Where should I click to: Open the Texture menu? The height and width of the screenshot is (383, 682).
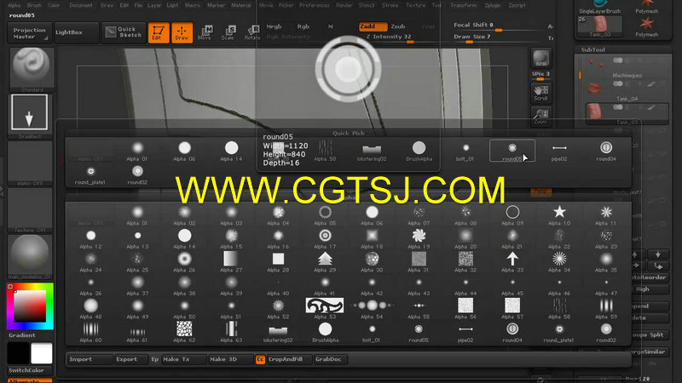click(415, 5)
